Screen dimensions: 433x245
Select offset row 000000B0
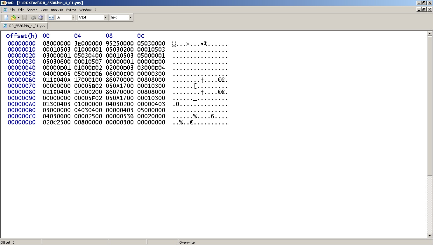point(22,110)
